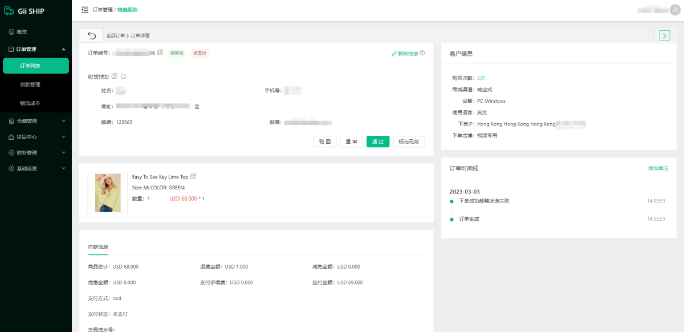
Task: Open 物流成本 in the sidebar
Action: click(x=30, y=103)
